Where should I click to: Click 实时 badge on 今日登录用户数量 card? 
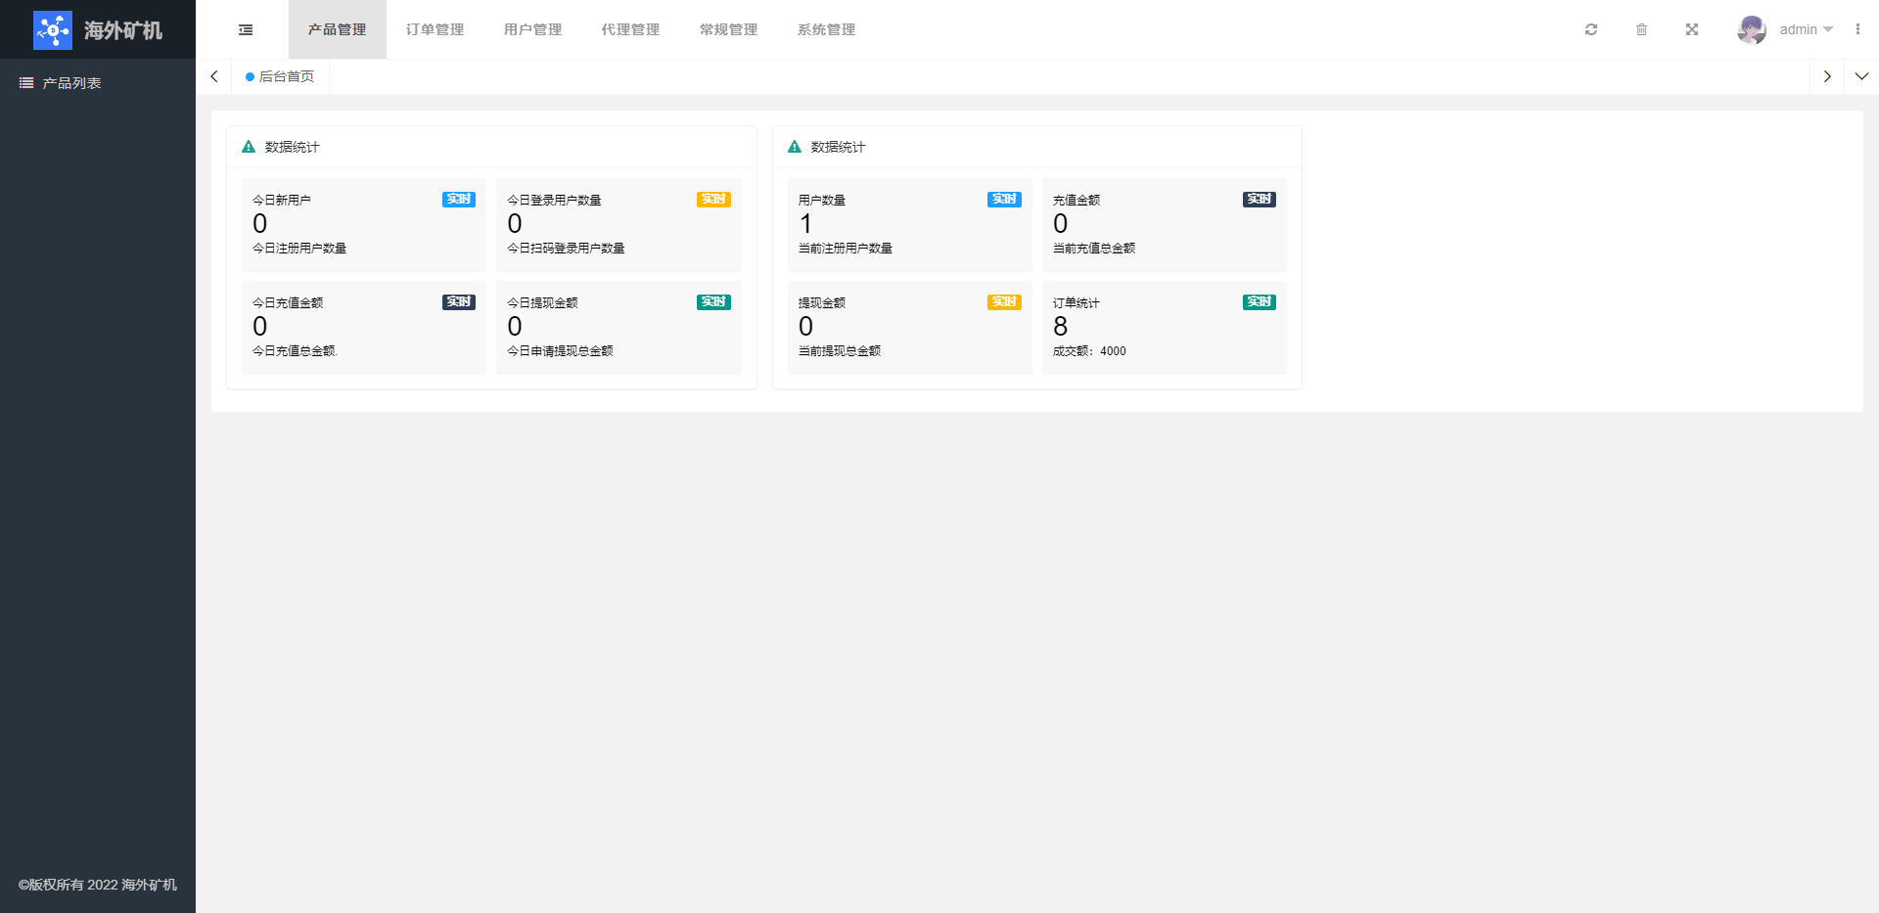[713, 200]
